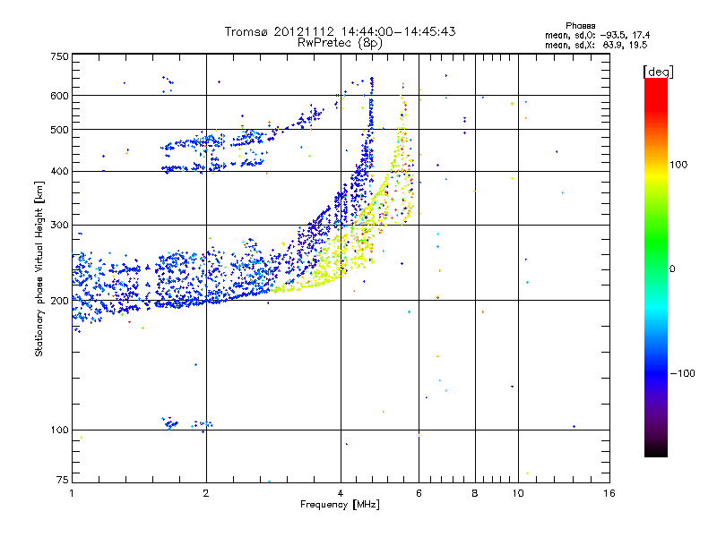
Task: Click the 'mean, sd,O: -93.5, 17.4' line
Action: click(597, 35)
